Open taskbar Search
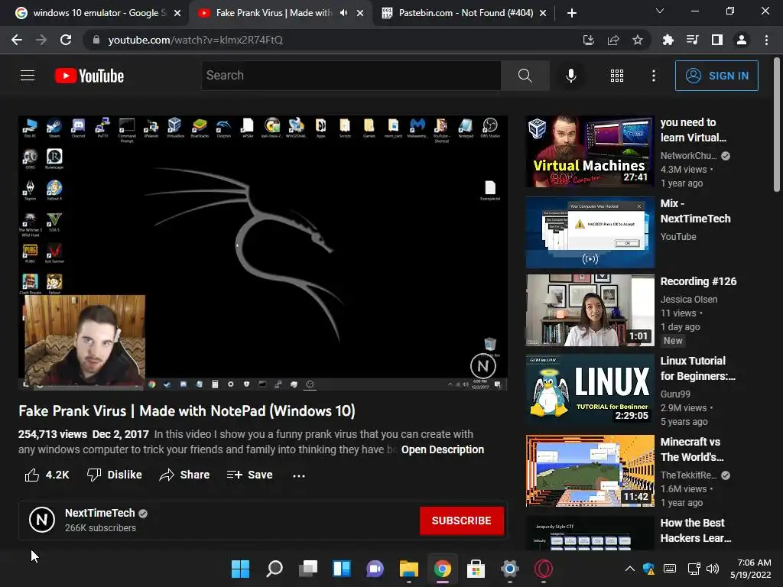 [275, 569]
